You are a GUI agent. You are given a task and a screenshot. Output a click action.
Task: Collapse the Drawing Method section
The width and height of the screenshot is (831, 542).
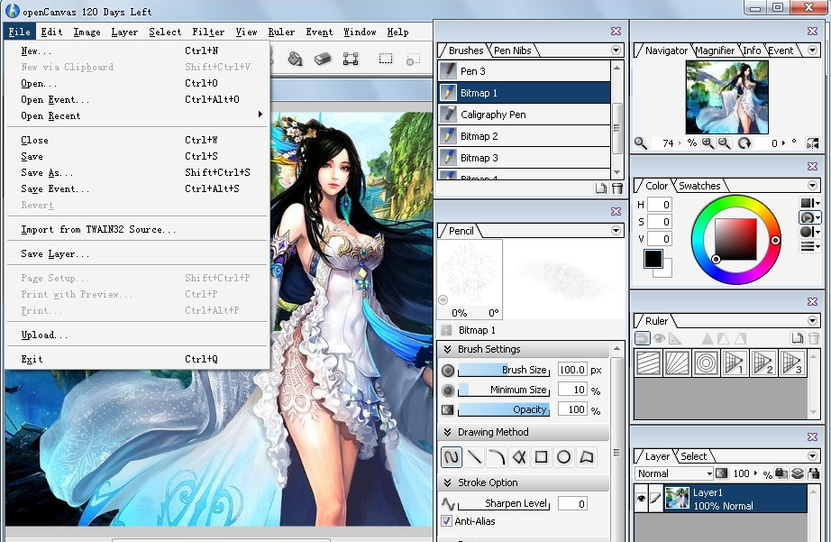[447, 432]
